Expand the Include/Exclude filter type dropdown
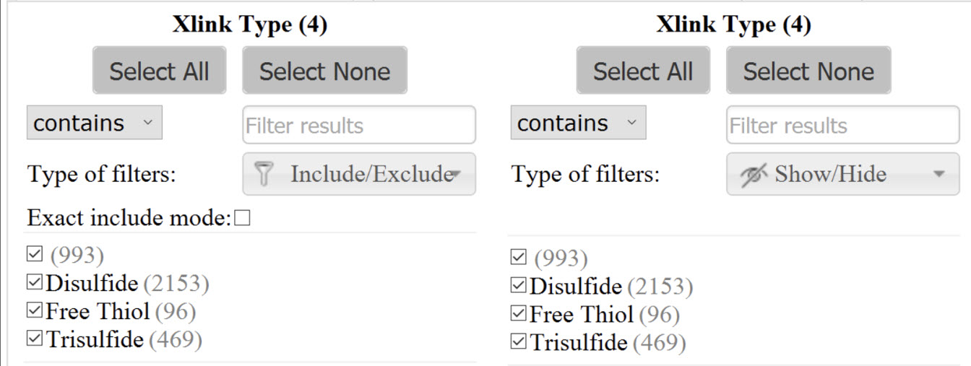This screenshot has width=971, height=366. [x=359, y=174]
